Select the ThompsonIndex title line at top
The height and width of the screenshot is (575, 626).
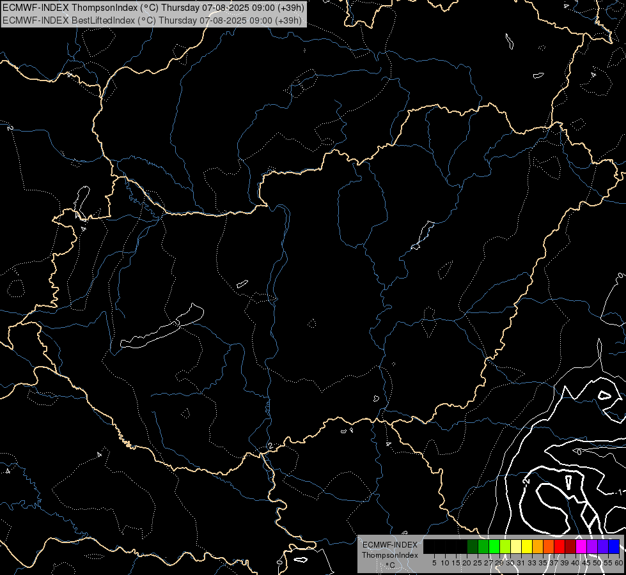tap(153, 8)
